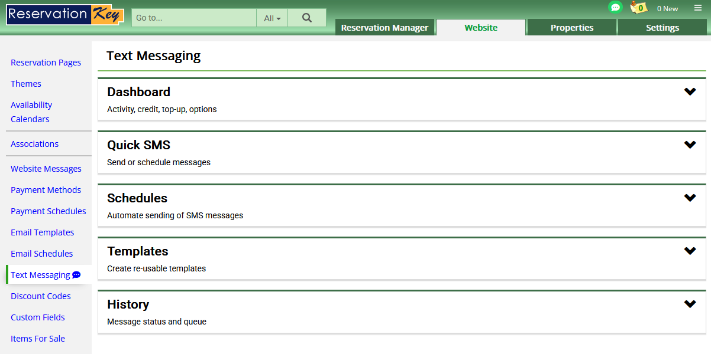Image resolution: width=711 pixels, height=354 pixels.
Task: Expand the Dashboard section
Action: coord(690,91)
